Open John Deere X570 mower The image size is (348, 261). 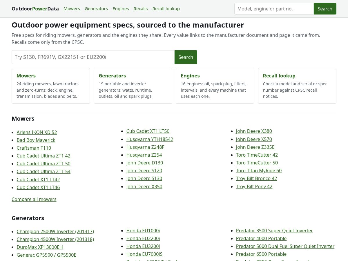click(x=254, y=139)
